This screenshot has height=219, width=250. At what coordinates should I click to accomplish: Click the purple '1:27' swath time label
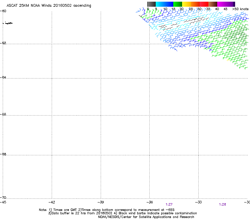(169, 205)
